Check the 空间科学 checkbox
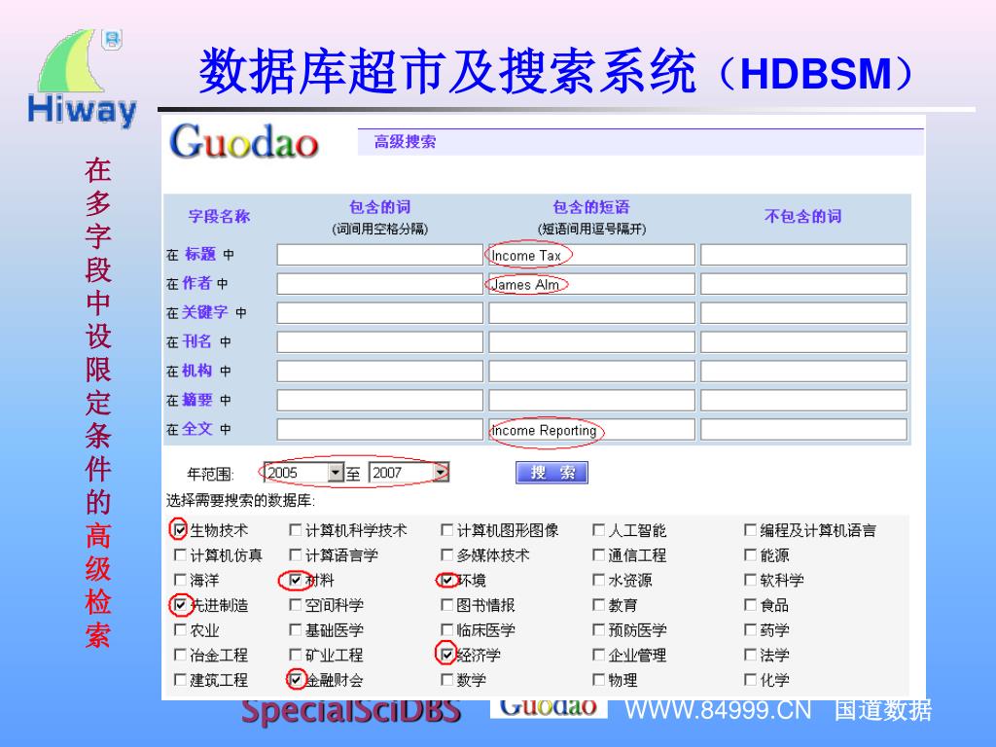Screen dimensions: 996x747 coord(295,605)
